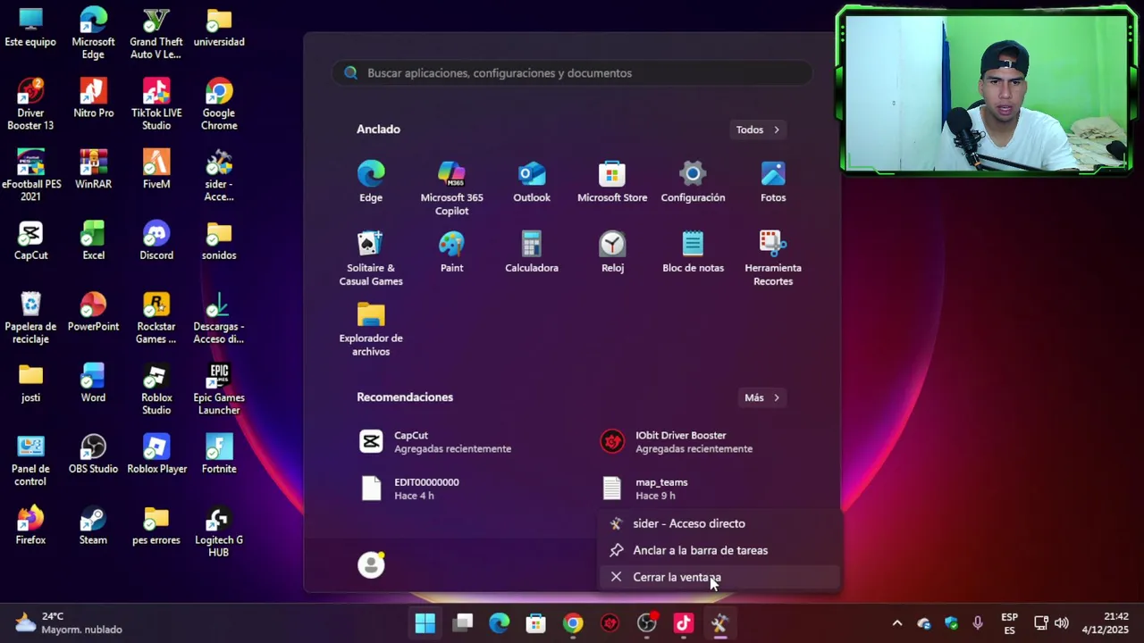The image size is (1144, 643).
Task: Open Edge from the pinned apps
Action: [371, 182]
